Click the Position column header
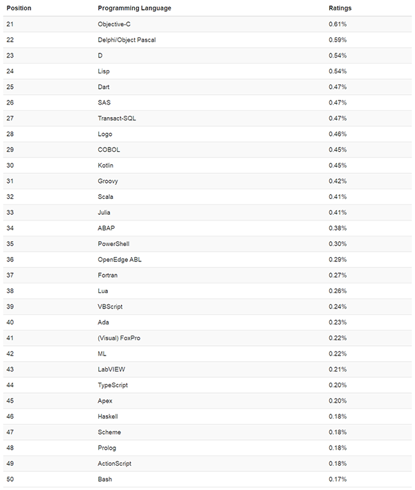This screenshot has width=415, height=490. pyautogui.click(x=19, y=8)
